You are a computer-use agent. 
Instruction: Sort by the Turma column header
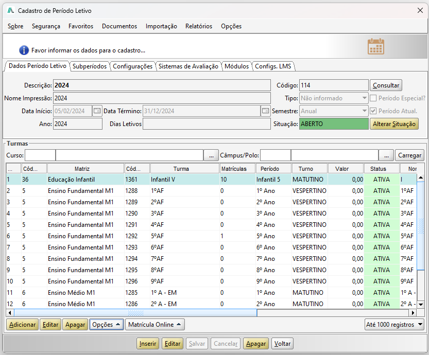pyautogui.click(x=185, y=169)
